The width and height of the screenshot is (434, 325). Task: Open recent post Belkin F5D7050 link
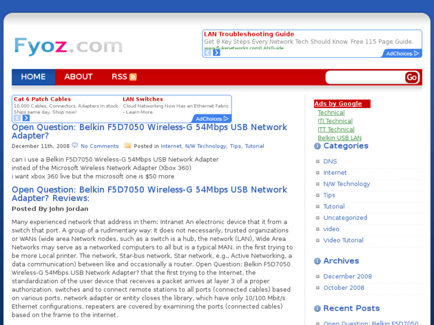[x=371, y=323]
